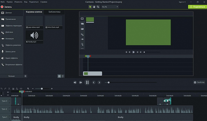Open the canvas zoom 92,3% dropdown
Screen dimensions: 207x121
point(110,6)
